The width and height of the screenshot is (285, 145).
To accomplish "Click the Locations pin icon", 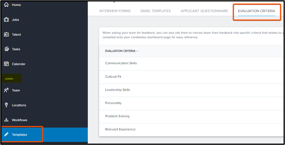I will 6,105.
